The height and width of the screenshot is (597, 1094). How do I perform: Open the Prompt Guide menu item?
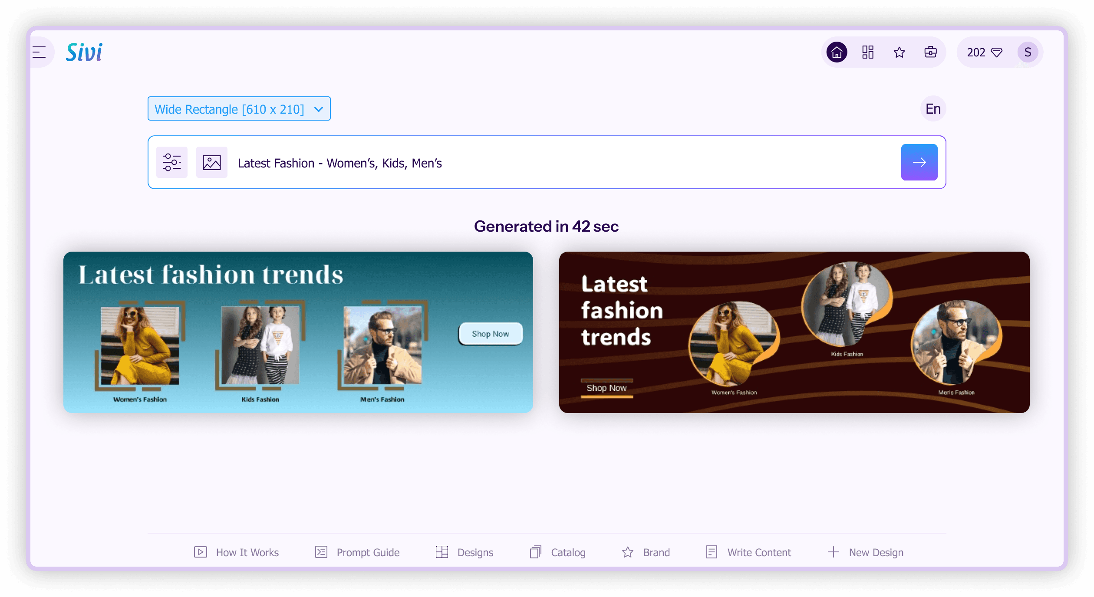[356, 552]
